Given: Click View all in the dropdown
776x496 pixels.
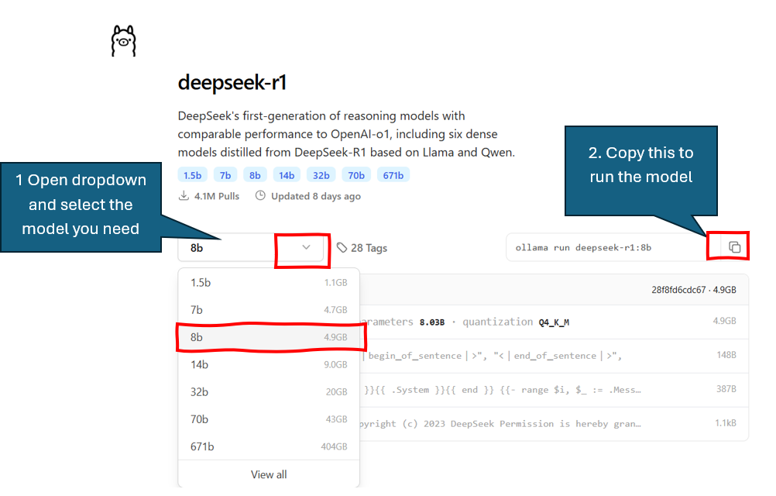Looking at the screenshot, I should click(269, 474).
